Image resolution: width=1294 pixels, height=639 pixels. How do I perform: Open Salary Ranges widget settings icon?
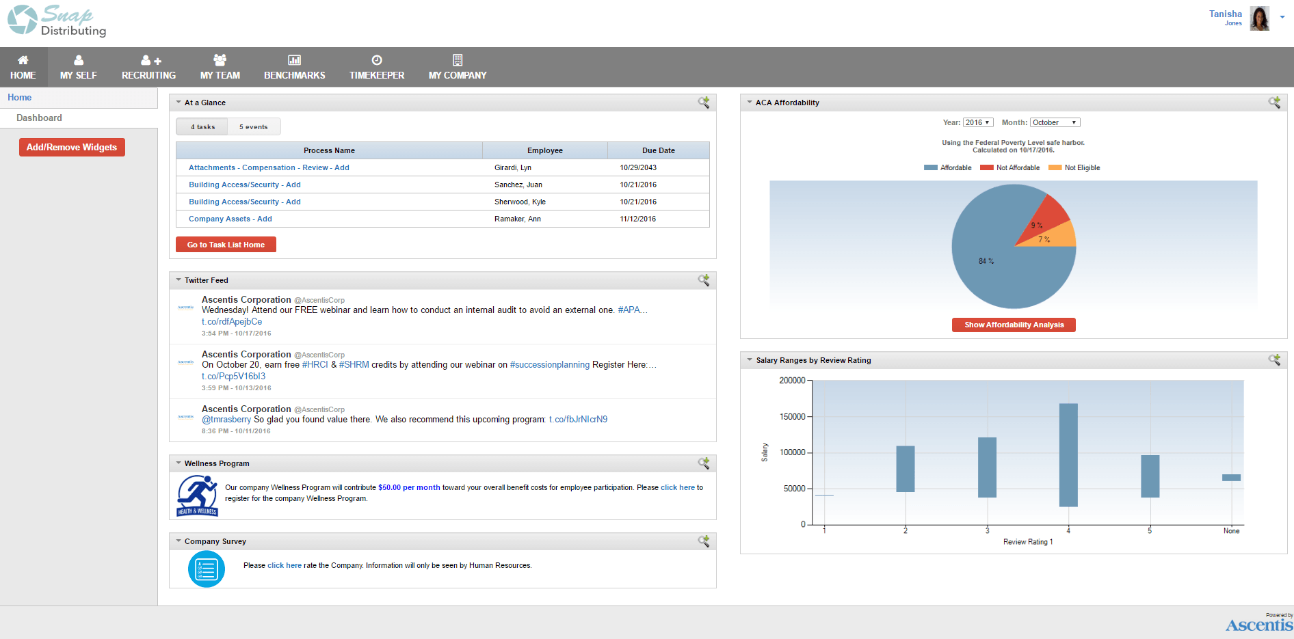(x=1274, y=360)
